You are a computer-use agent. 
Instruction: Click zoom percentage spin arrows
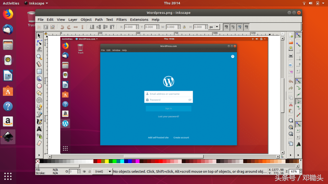coord(301,171)
